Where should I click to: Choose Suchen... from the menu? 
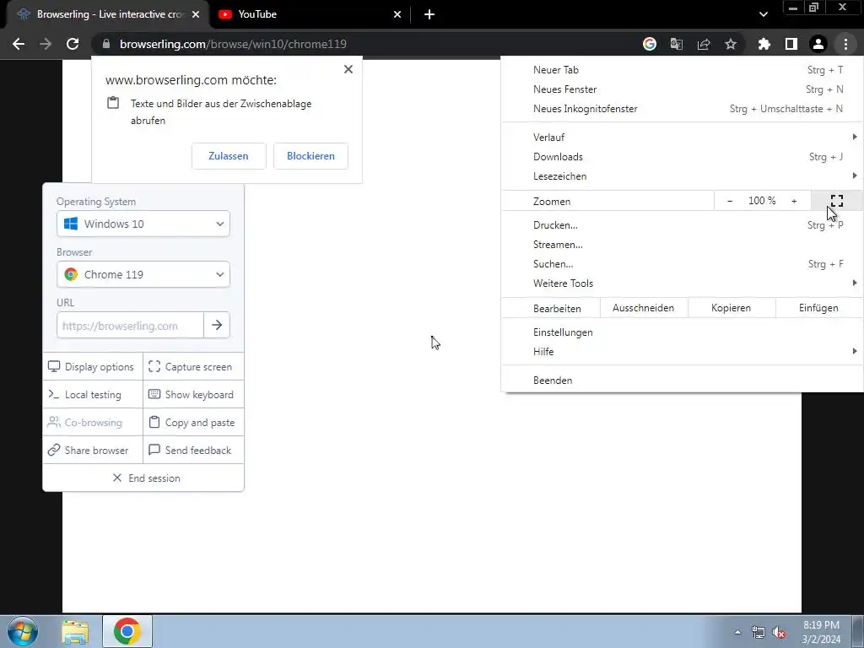[x=682, y=264]
